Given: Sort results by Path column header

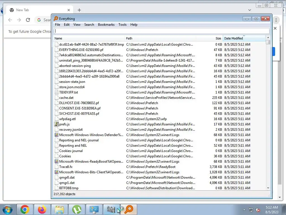Looking at the screenshot, I should (x=160, y=38).
